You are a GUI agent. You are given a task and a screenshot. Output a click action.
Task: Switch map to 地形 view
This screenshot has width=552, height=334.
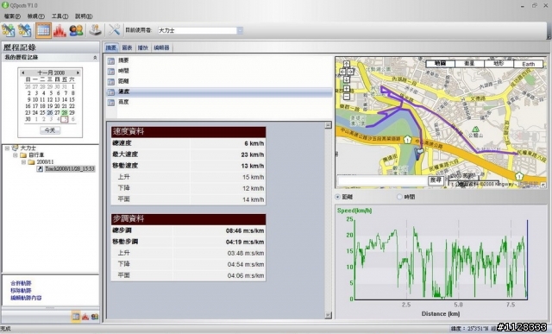(499, 64)
